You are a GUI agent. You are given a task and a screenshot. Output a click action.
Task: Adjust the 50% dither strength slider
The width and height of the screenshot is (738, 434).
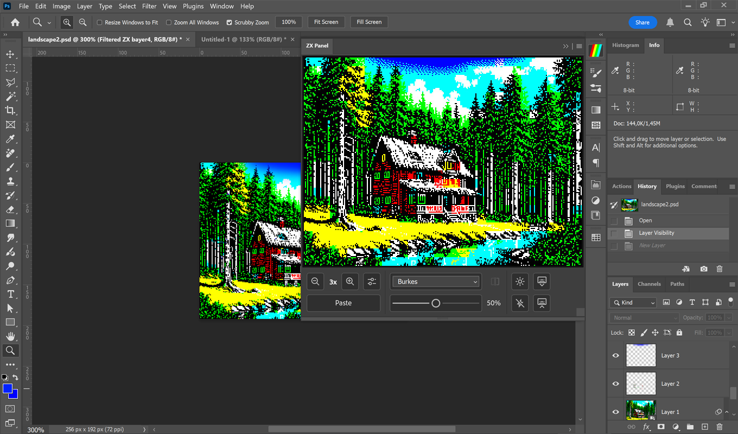tap(435, 303)
